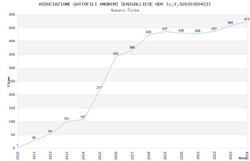Click the data label 107
Screen dimensions: 250x161
click(83, 117)
